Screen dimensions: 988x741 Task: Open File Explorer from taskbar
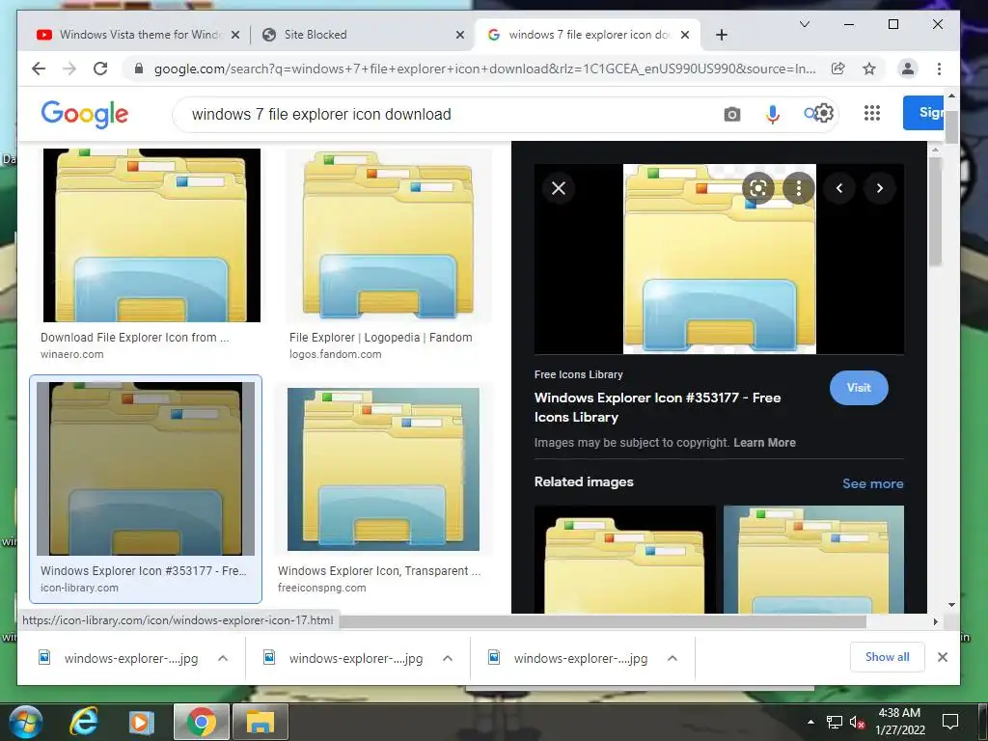click(x=261, y=722)
